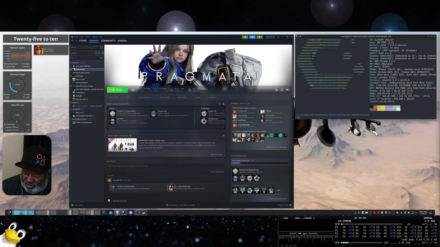Open Downloads status at bottom
The height and width of the screenshot is (247, 440).
[x=180, y=205]
